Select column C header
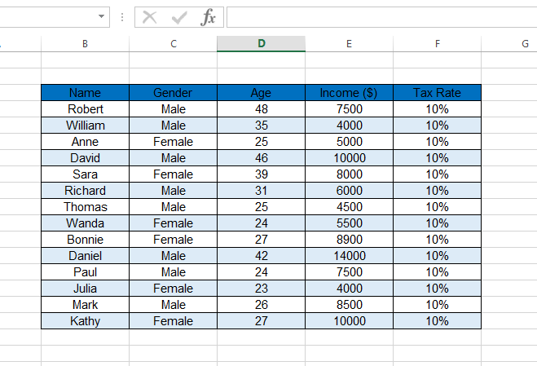This screenshot has width=537, height=366. [173, 43]
